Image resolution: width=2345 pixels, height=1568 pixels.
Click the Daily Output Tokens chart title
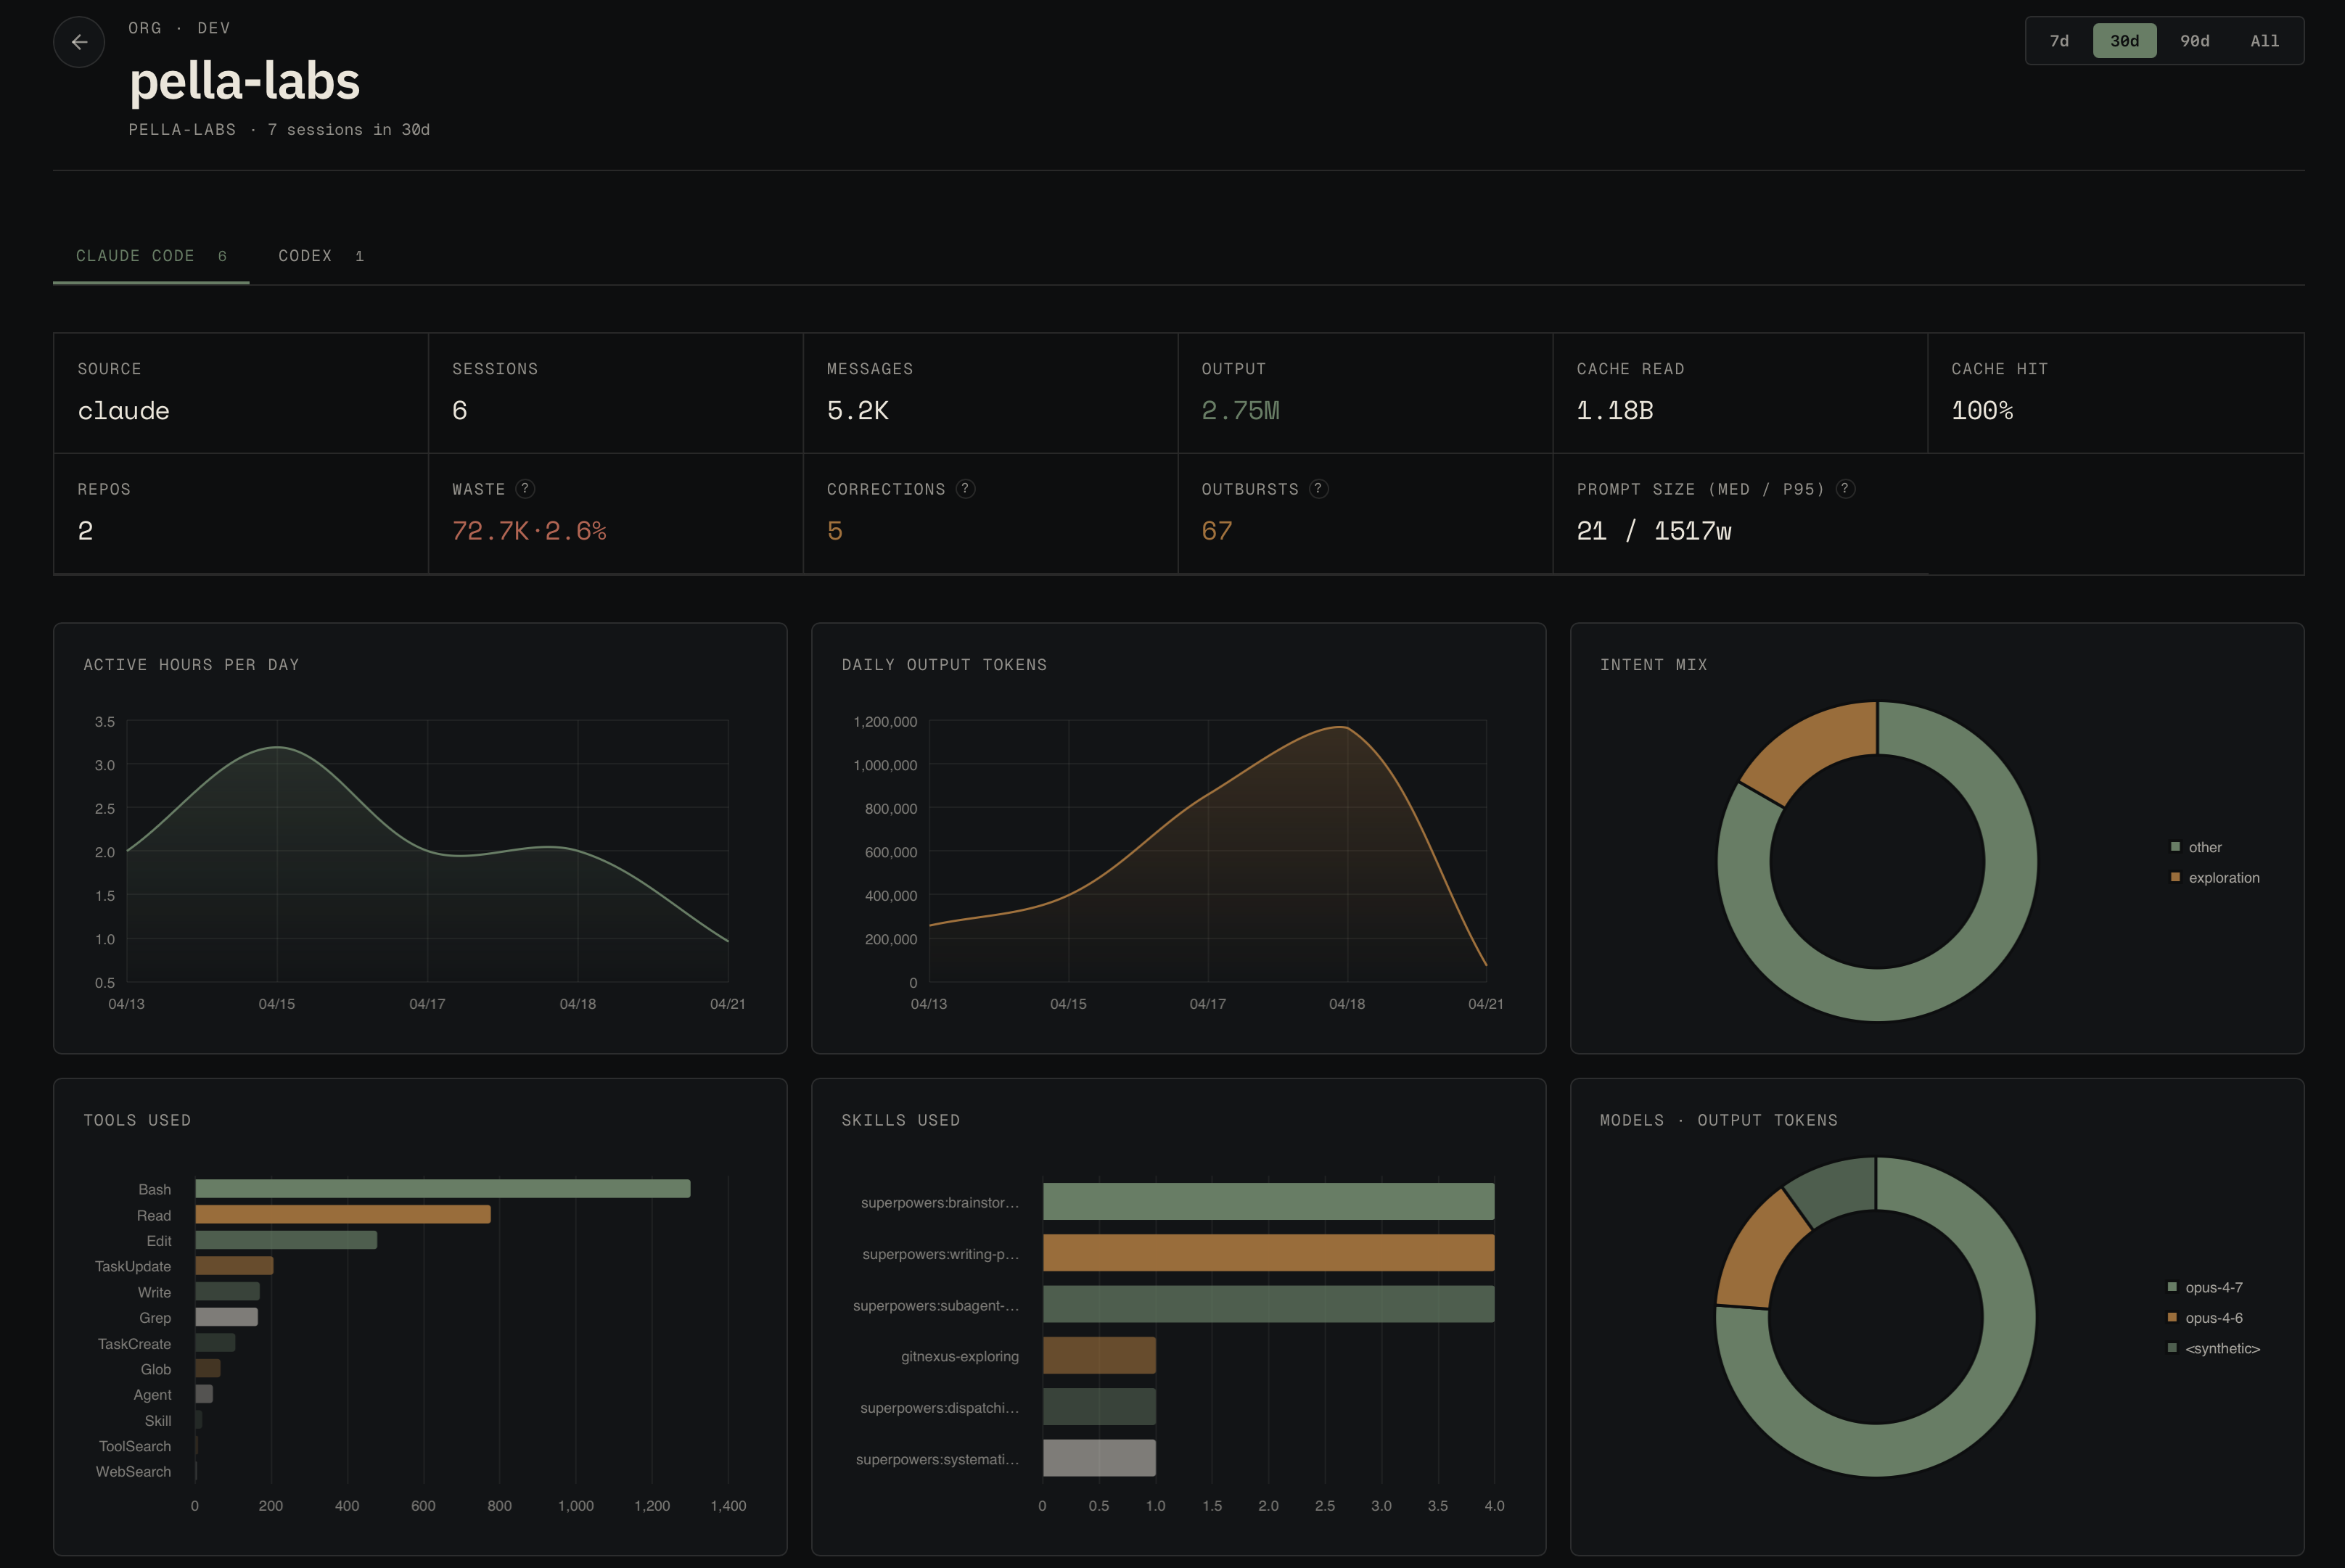point(945,665)
